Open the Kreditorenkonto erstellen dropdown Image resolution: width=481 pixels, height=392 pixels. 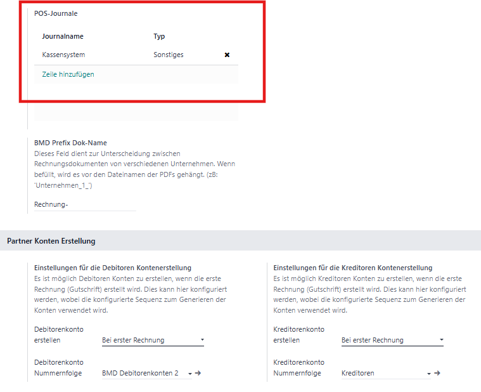392,340
